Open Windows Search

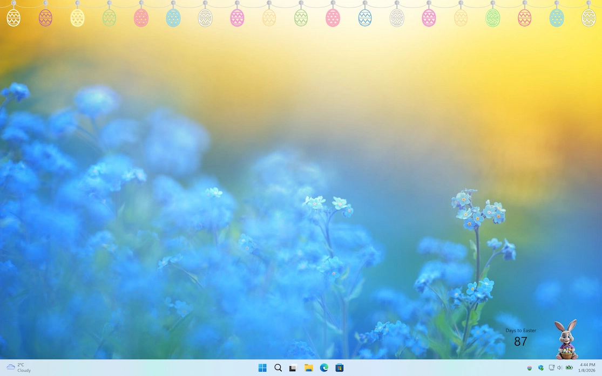point(278,367)
